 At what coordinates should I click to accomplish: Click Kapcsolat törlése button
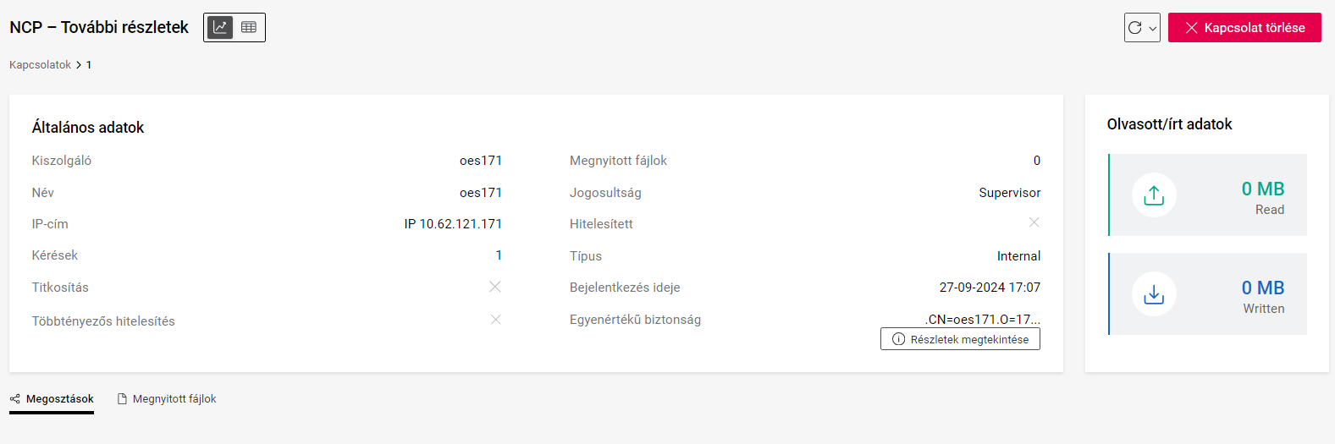click(x=1244, y=27)
